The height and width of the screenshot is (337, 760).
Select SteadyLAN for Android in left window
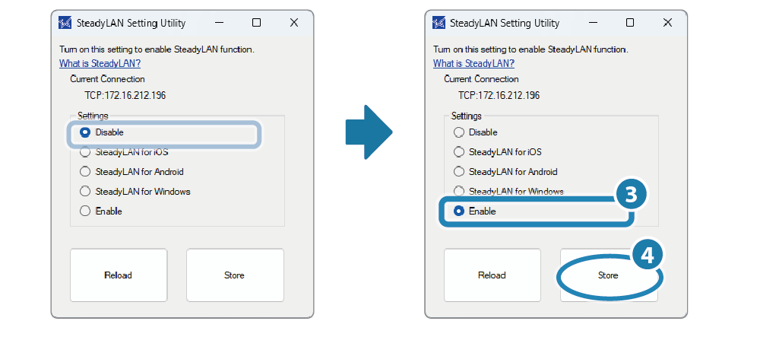pos(85,172)
